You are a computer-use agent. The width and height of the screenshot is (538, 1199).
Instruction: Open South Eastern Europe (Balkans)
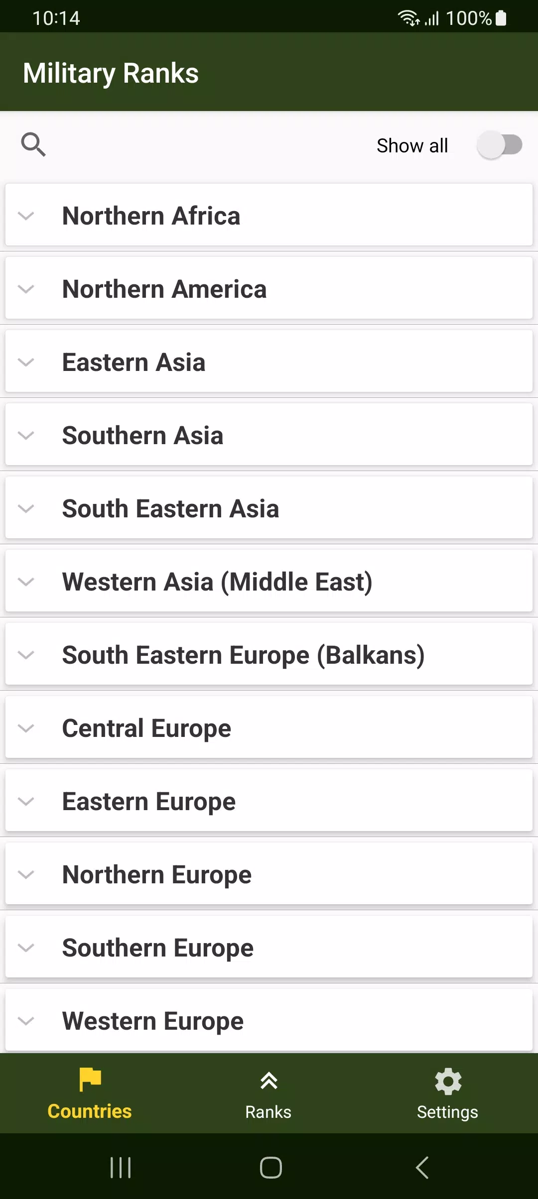pos(269,654)
